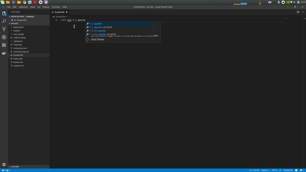Screen dimensions: 306x172
Task: Click the Wi-Fi network tray icon
Action: (x=291, y=2)
